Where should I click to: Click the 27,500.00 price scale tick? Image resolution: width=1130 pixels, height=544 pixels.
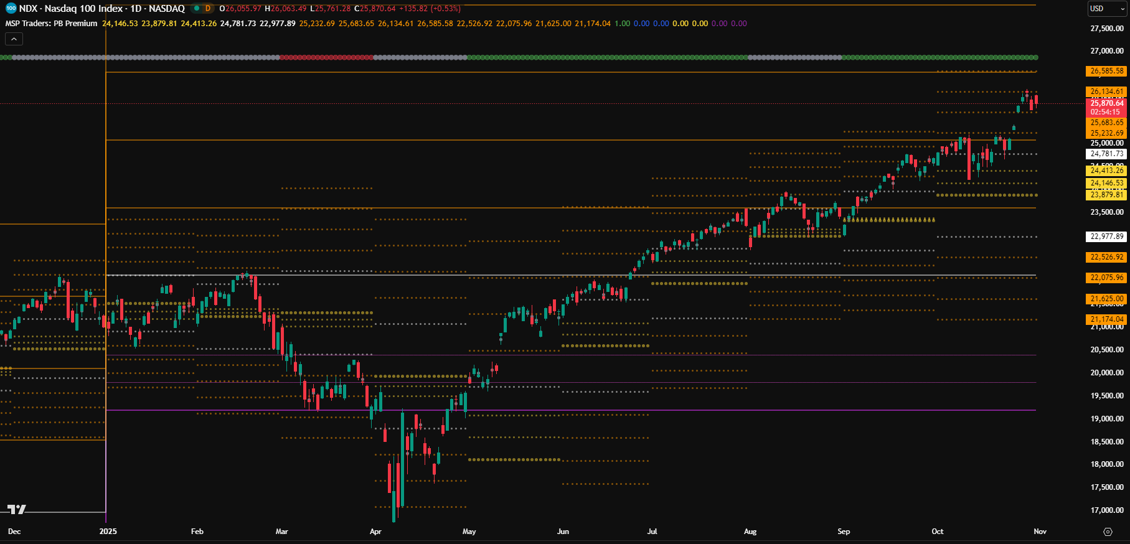click(x=1107, y=29)
